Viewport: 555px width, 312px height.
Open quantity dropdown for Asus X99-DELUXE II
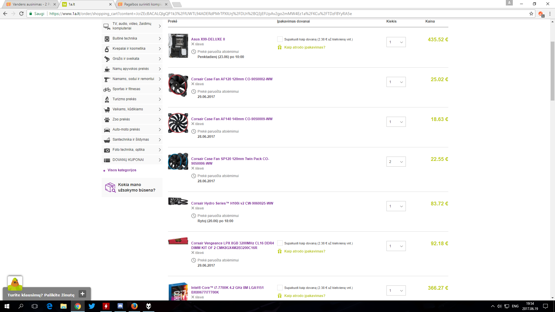click(x=396, y=42)
